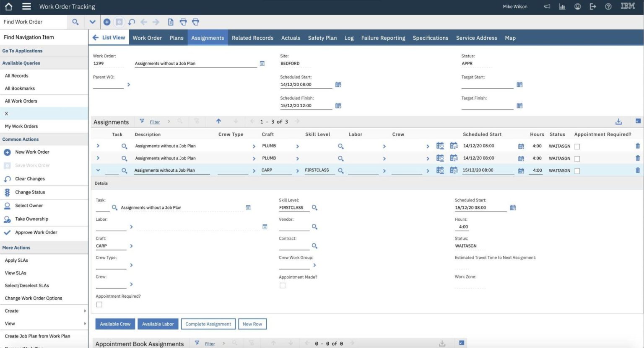Open the reports bar chart icon

click(562, 6)
